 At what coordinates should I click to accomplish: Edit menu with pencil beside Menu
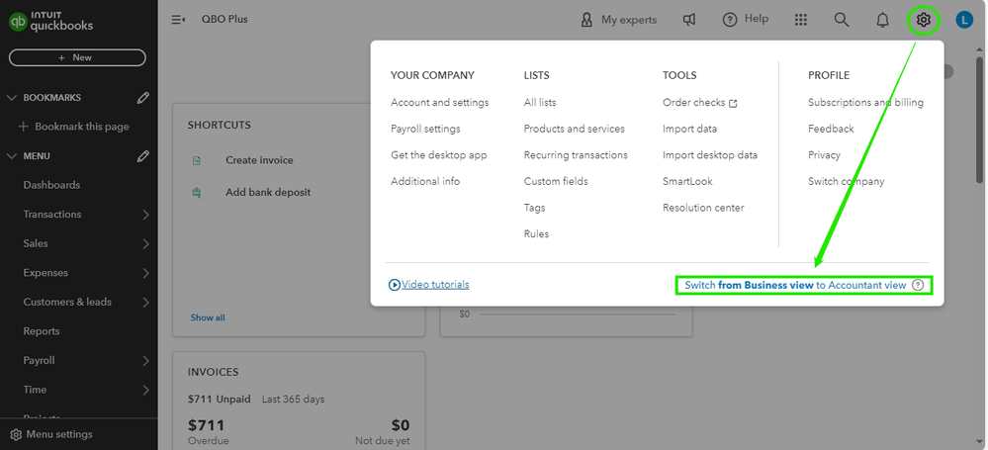[x=143, y=156]
